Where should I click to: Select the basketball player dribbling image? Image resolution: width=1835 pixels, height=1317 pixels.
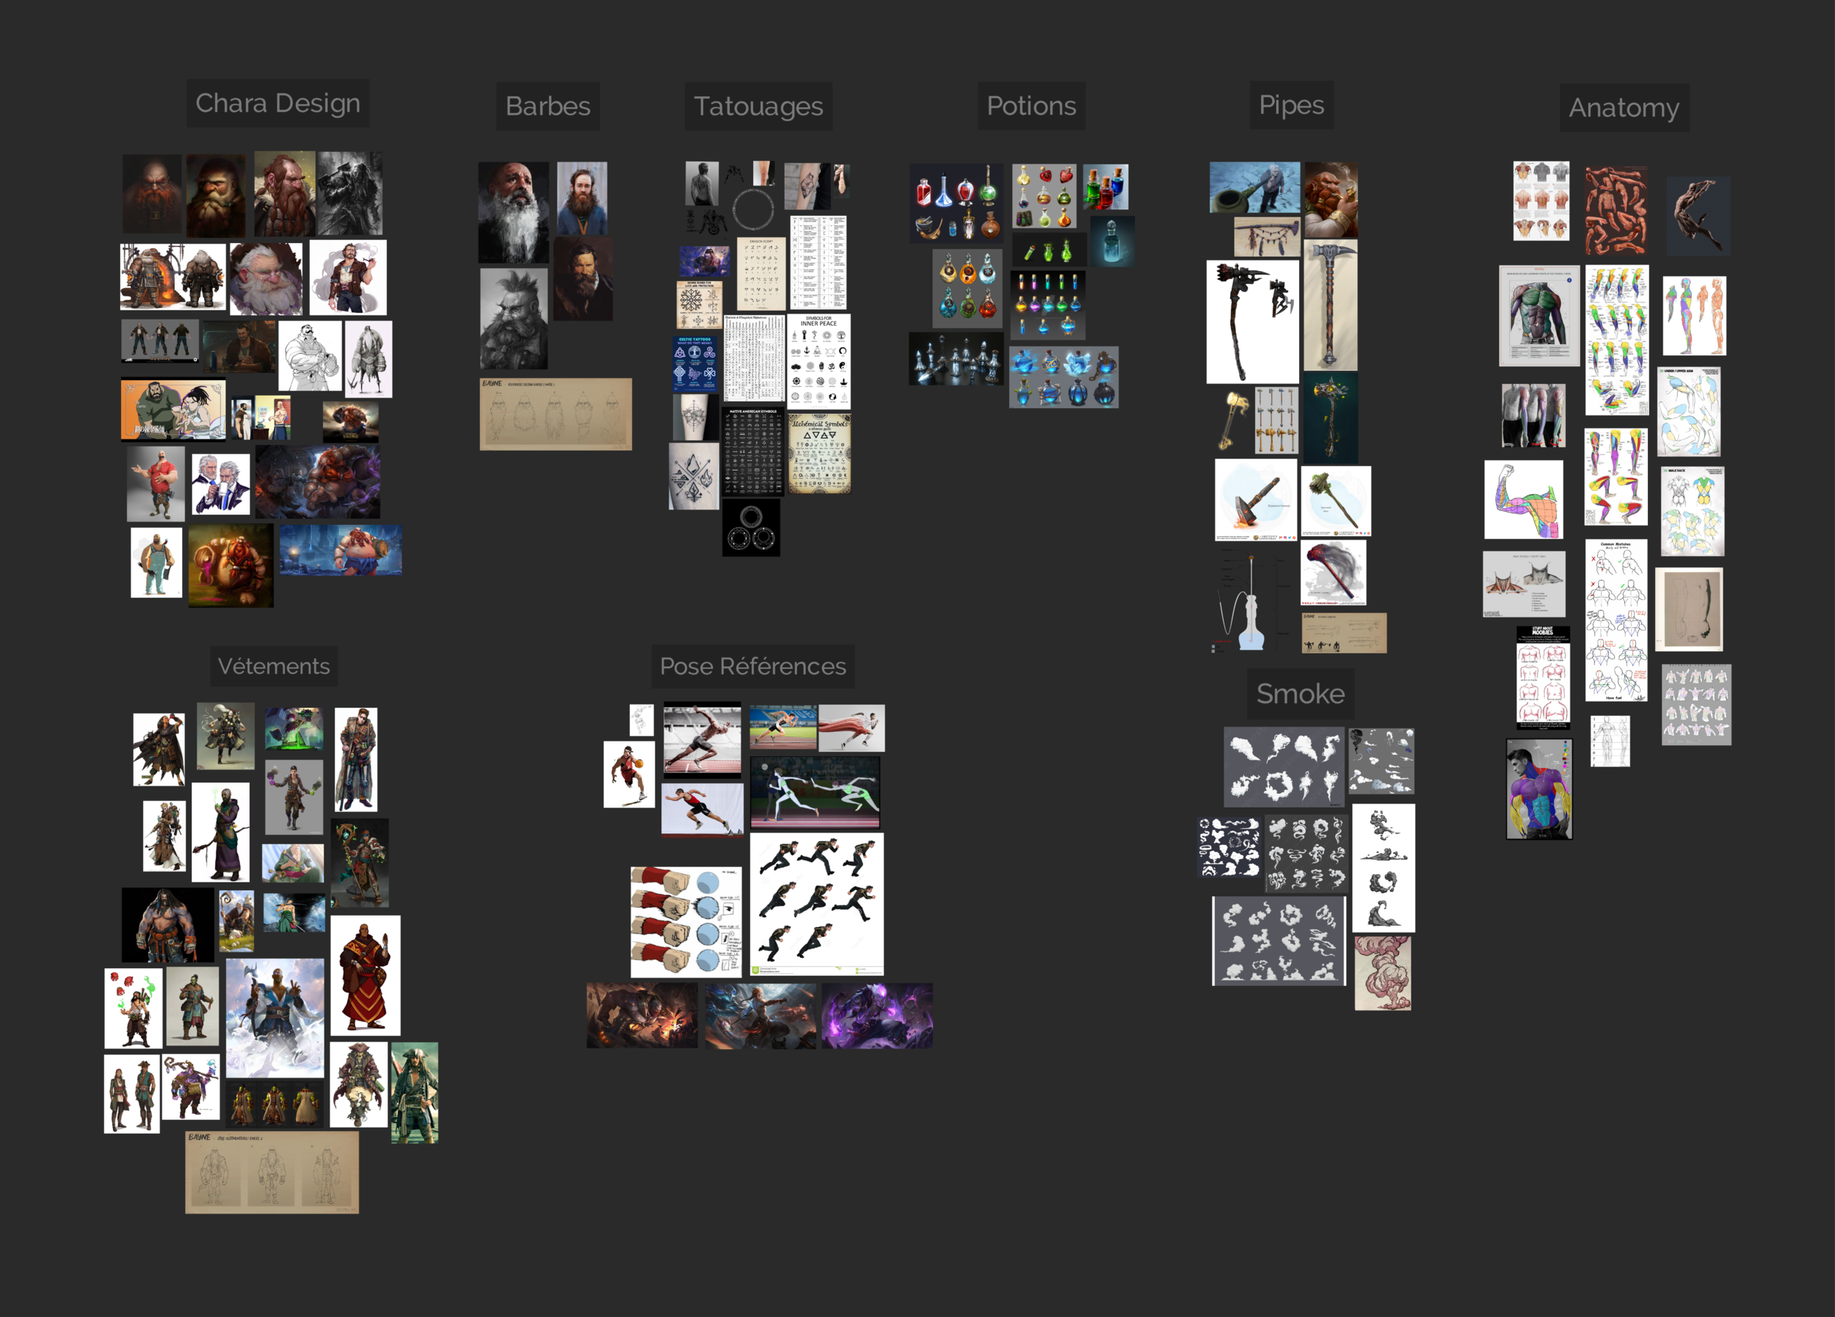pyautogui.click(x=628, y=774)
